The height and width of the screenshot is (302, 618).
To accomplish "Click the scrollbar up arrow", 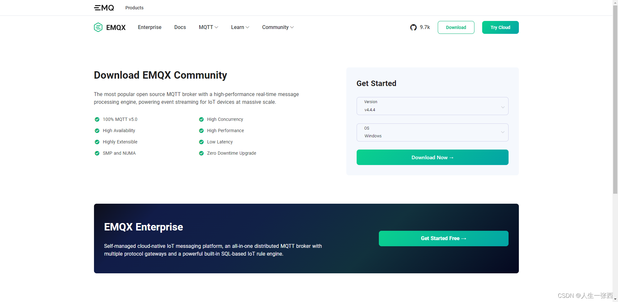I will pyautogui.click(x=615, y=2).
